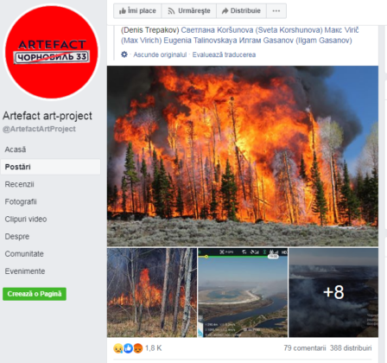This screenshot has width=387, height=363.
Task: Open the Artefact Чорнобиль 33 profile picture
Action: [x=52, y=52]
